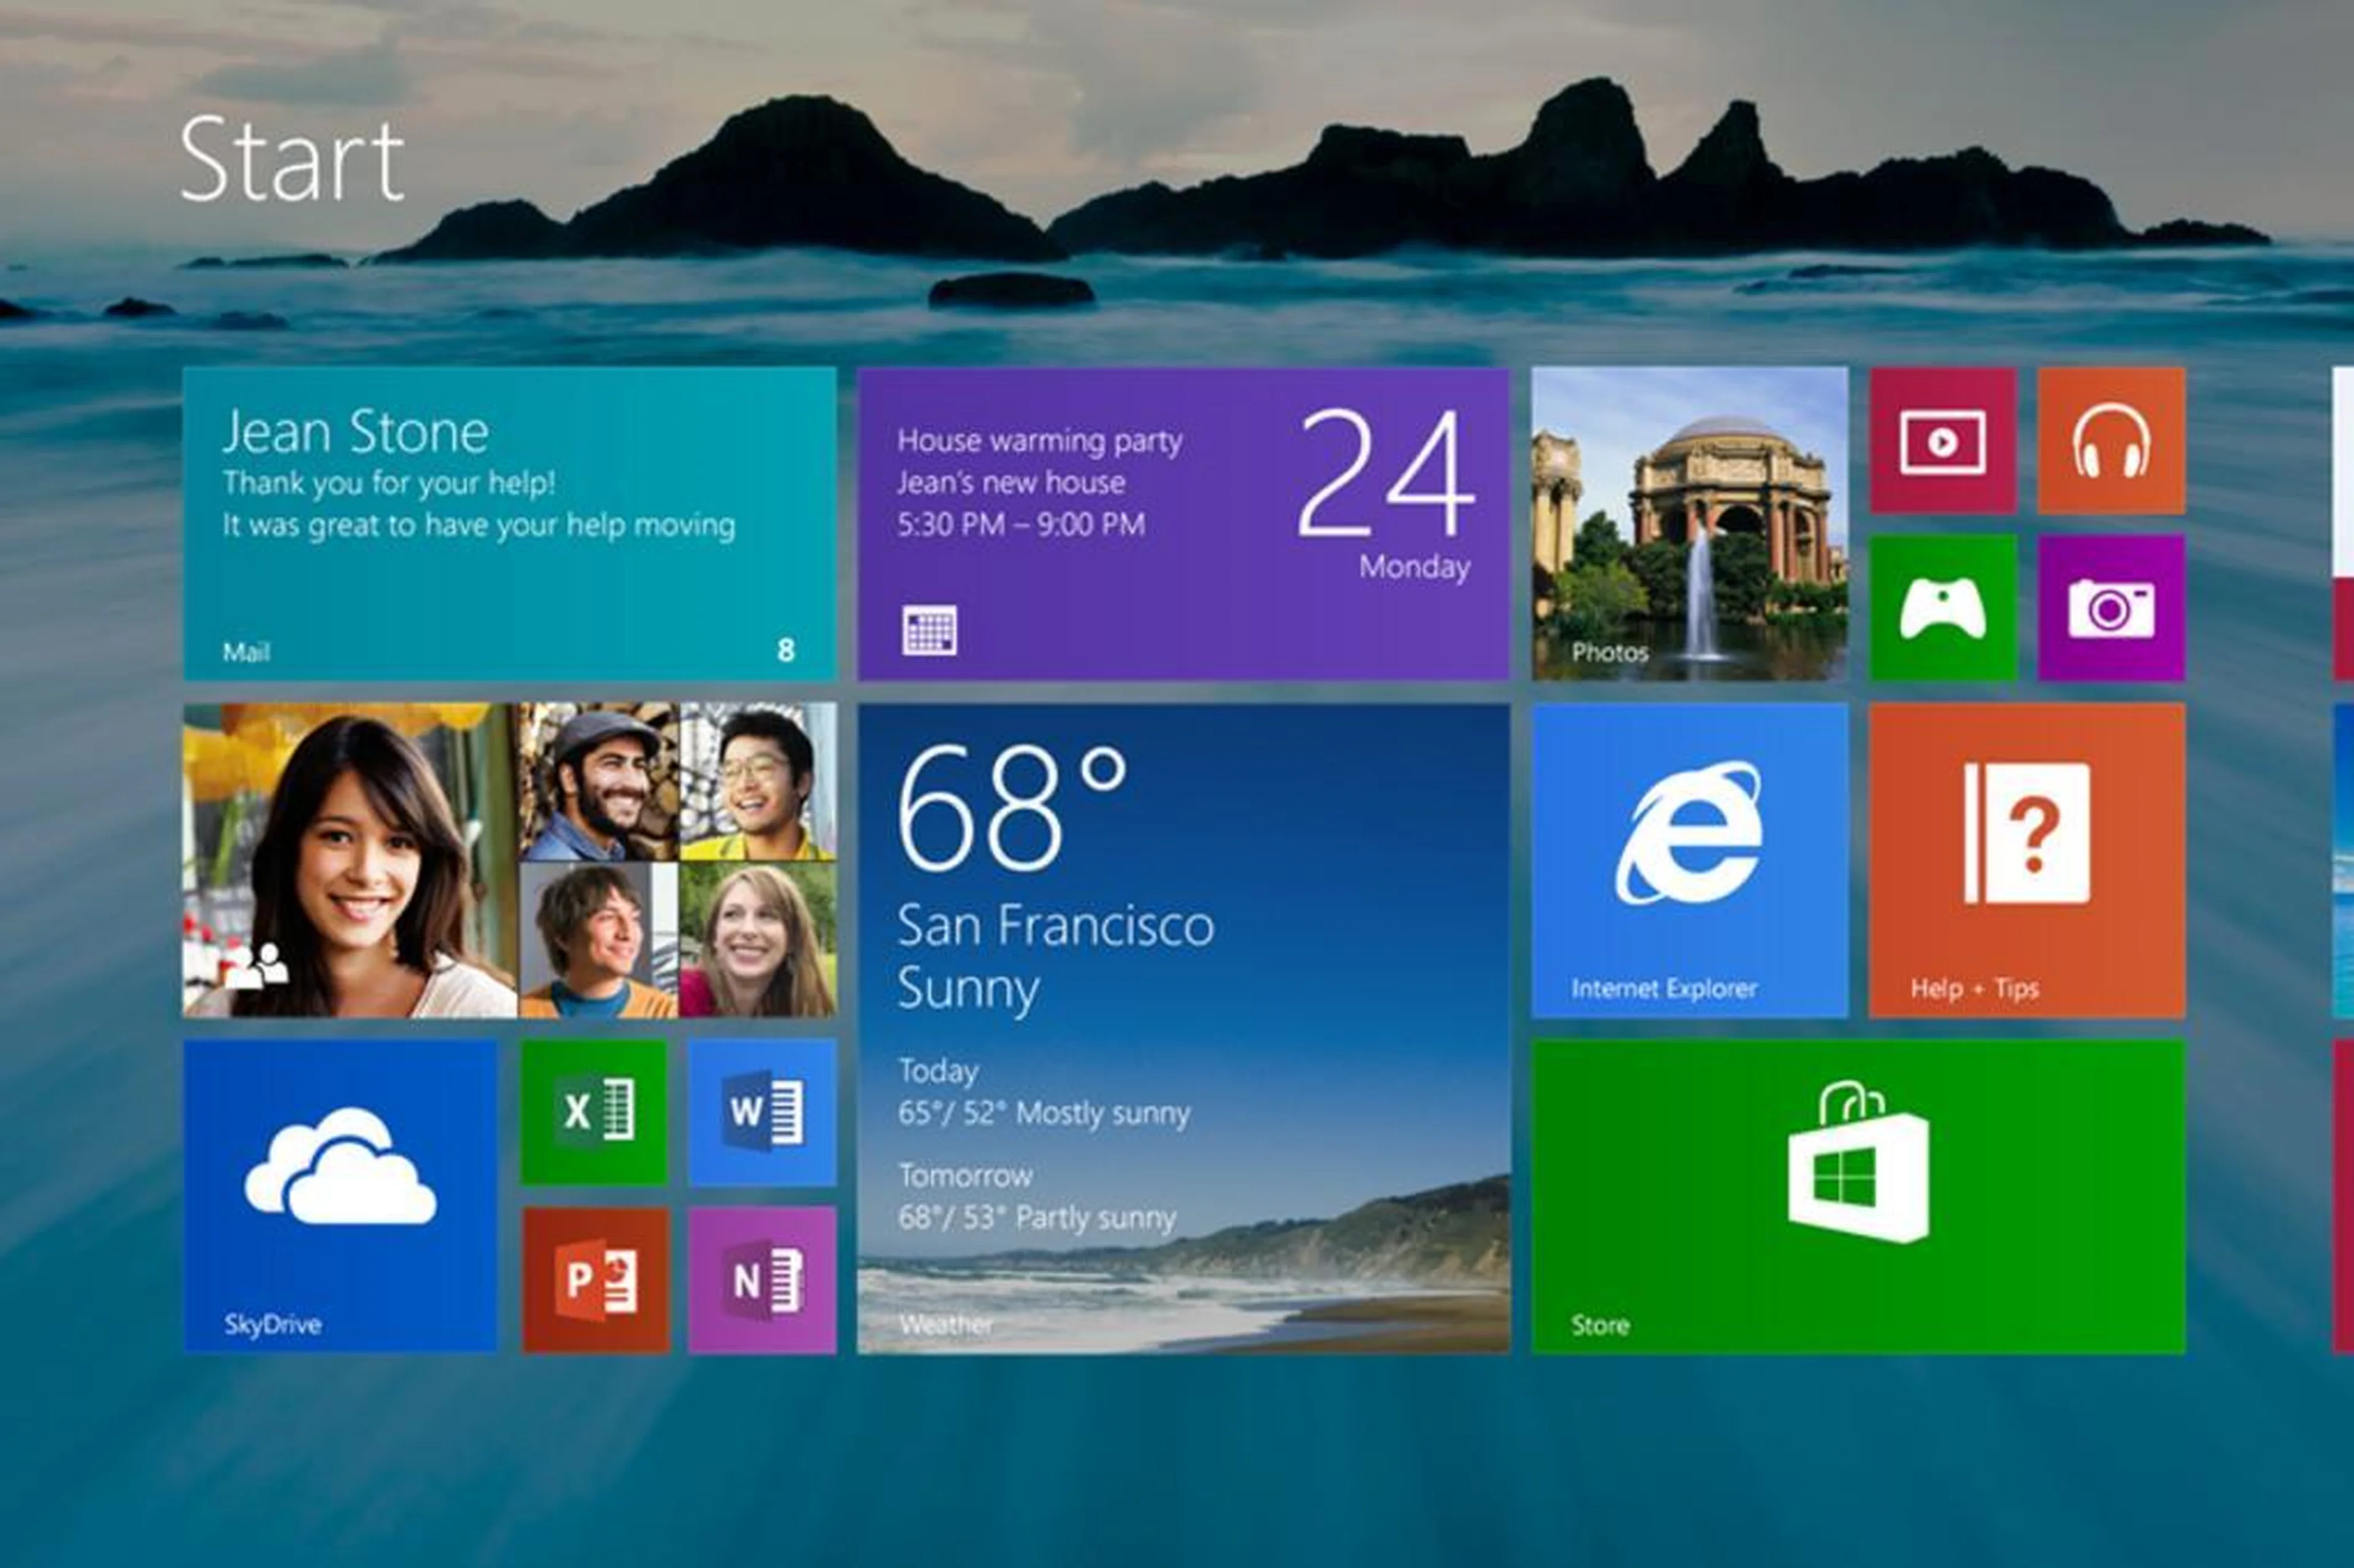The height and width of the screenshot is (1568, 2354).
Task: Click "Thank you for your help!" subject line
Action: click(389, 483)
